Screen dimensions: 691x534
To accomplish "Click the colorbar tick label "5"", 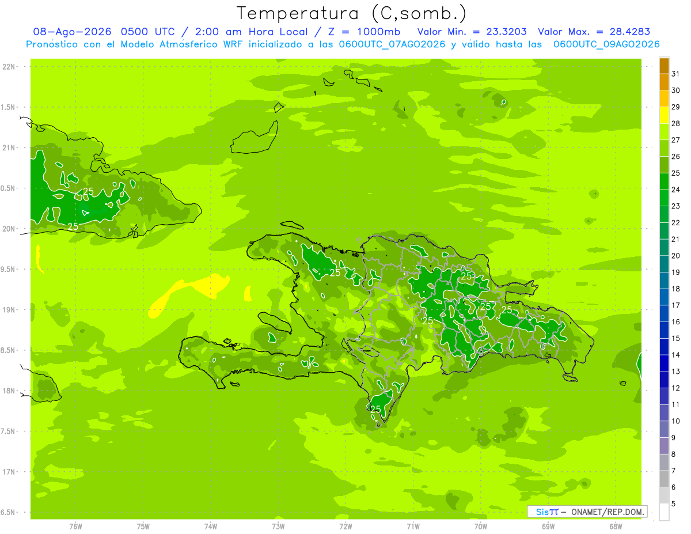I will click(674, 504).
